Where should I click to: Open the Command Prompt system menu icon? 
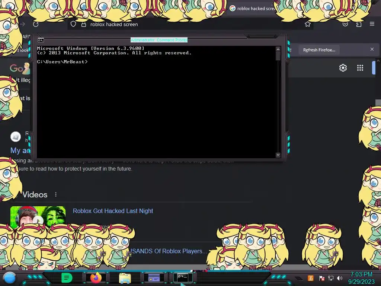point(41,40)
